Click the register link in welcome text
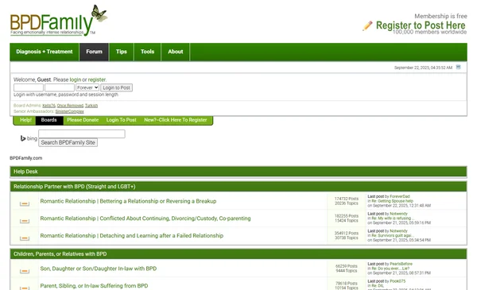Screen dimensions: 477x290 click(x=97, y=79)
